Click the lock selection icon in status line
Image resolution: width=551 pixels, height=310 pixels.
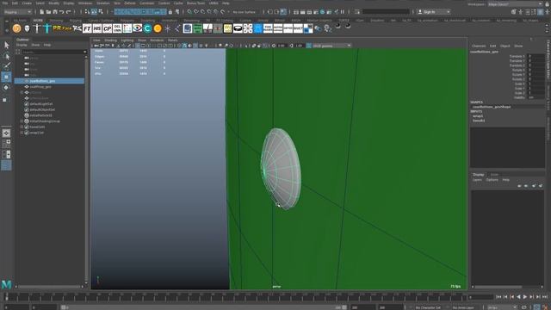(170, 12)
